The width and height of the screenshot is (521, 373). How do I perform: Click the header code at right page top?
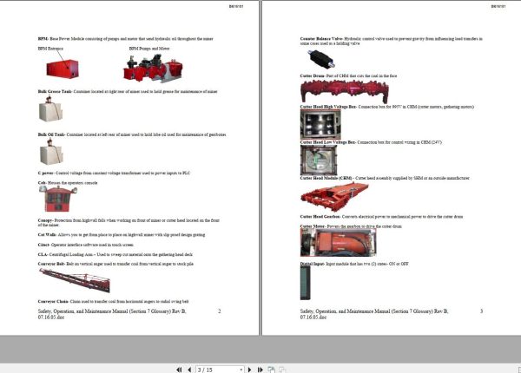coord(498,6)
